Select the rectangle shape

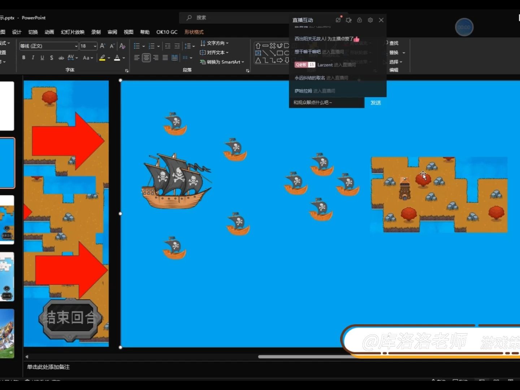pyautogui.click(x=279, y=53)
